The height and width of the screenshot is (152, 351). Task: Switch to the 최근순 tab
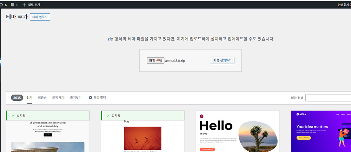(x=42, y=98)
